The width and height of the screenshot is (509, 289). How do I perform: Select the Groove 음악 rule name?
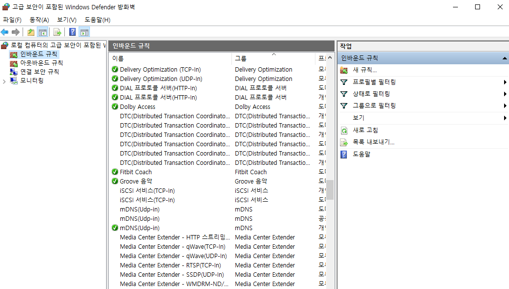(136, 182)
